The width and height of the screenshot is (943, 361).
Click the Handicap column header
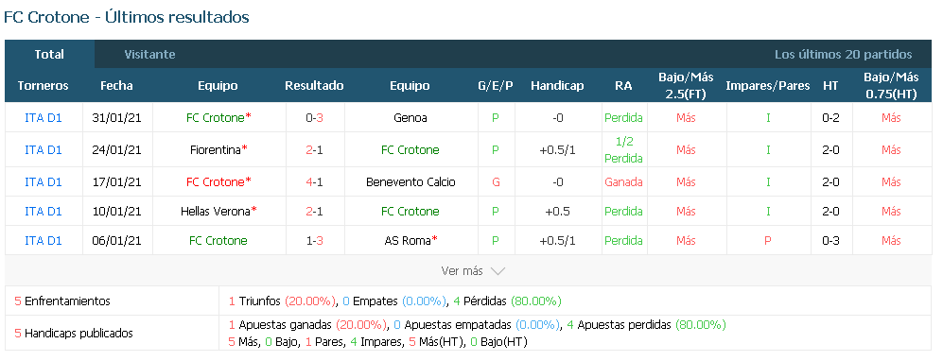(557, 85)
